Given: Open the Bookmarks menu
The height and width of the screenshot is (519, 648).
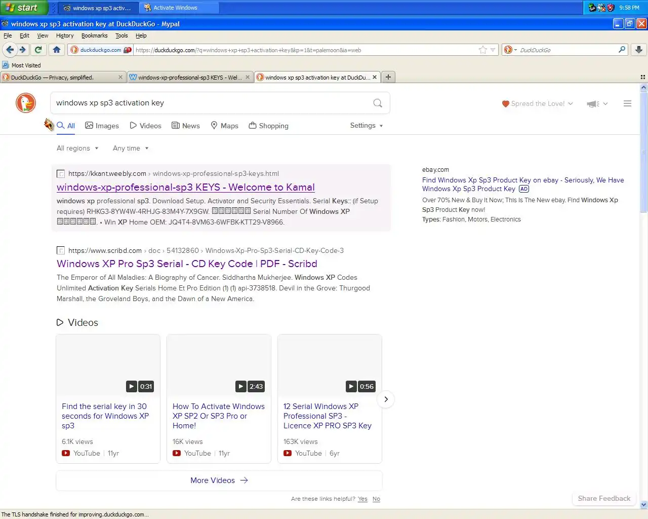Looking at the screenshot, I should pos(94,35).
